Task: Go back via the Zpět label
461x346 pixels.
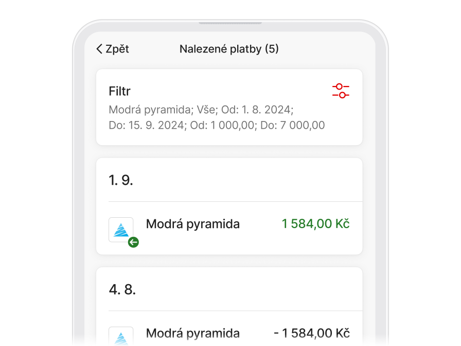Action: [x=117, y=49]
